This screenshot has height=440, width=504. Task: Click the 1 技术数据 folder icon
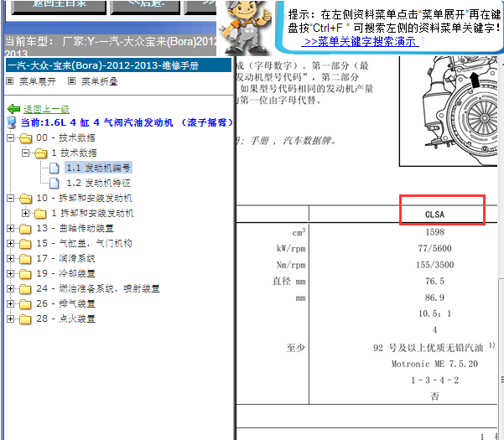41,153
